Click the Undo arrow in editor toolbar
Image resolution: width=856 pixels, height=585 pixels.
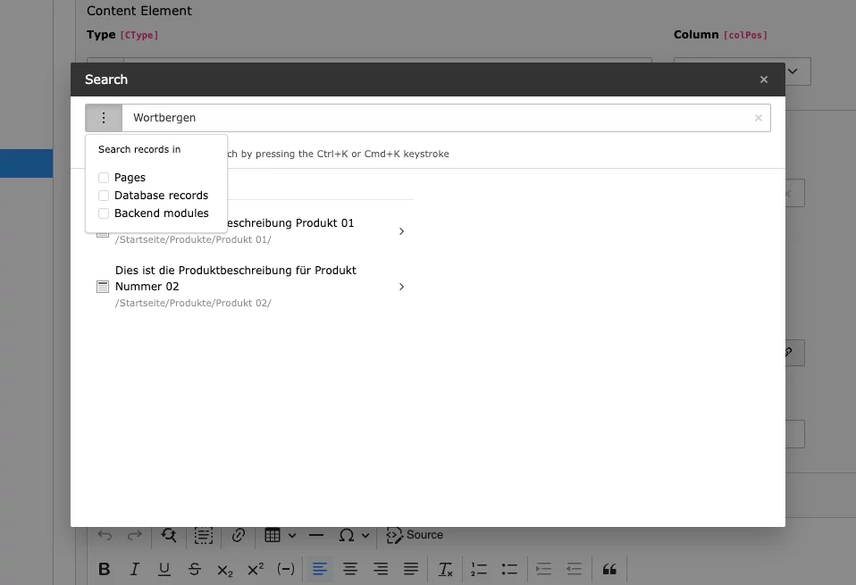tap(105, 535)
